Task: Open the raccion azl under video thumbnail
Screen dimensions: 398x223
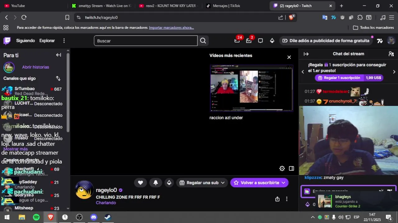Action: 251,88
